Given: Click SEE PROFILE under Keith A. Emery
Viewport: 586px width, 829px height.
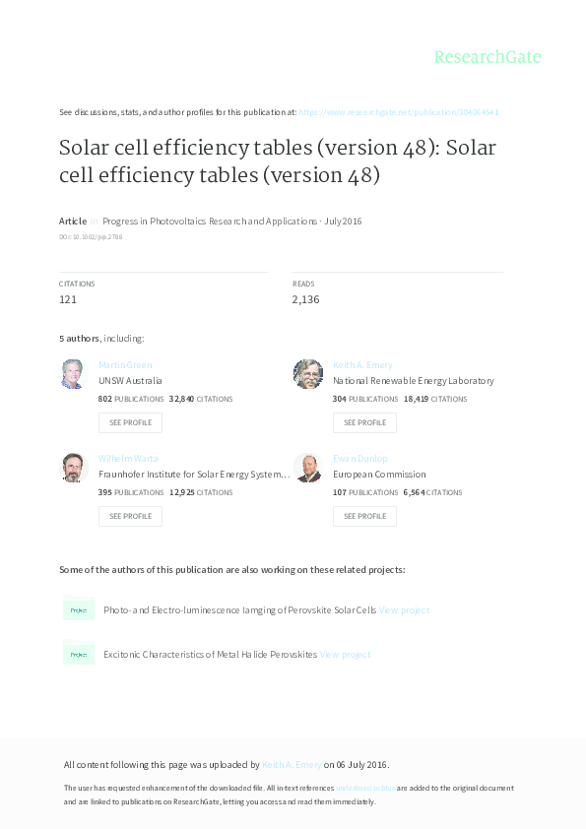Looking at the screenshot, I should click(364, 422).
